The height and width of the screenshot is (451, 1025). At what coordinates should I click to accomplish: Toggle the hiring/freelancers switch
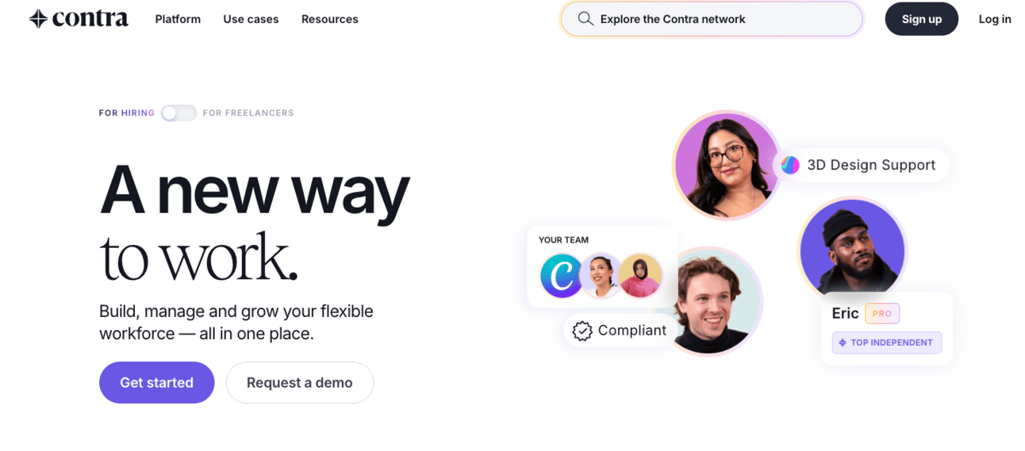point(179,113)
